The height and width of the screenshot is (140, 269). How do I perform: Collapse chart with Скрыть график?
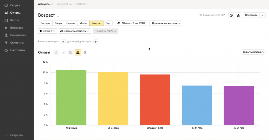click(253, 52)
